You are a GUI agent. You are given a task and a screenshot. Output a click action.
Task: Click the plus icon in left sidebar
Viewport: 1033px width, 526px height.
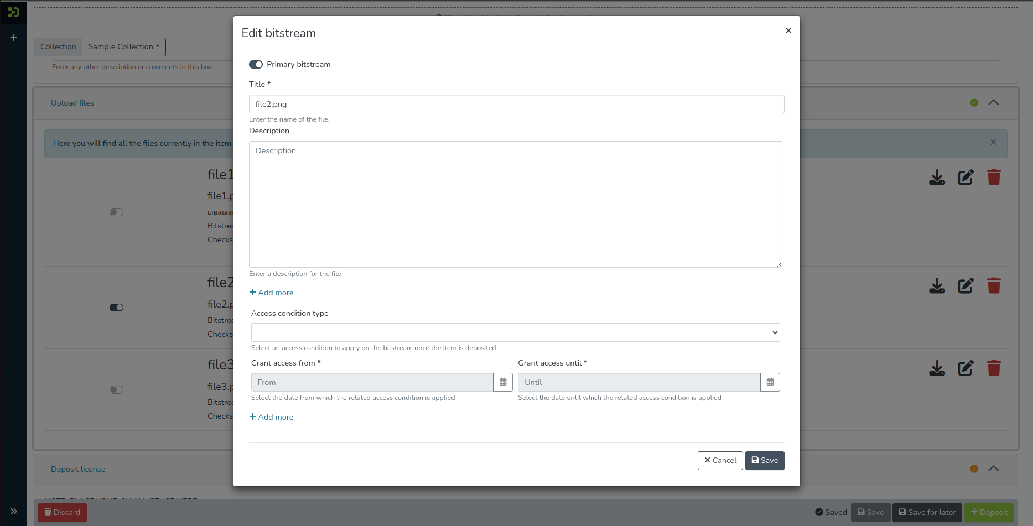pos(13,38)
